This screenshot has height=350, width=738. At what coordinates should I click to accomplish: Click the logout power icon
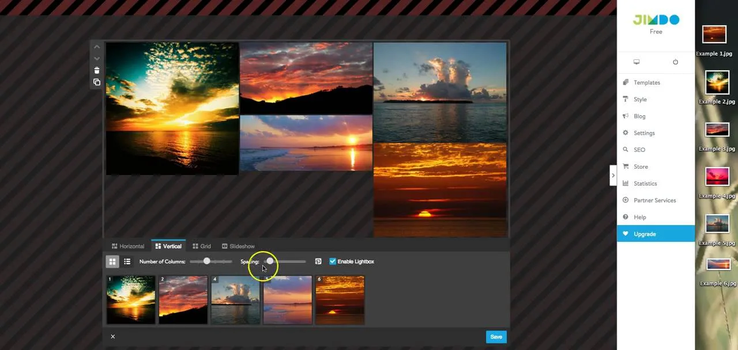click(675, 62)
